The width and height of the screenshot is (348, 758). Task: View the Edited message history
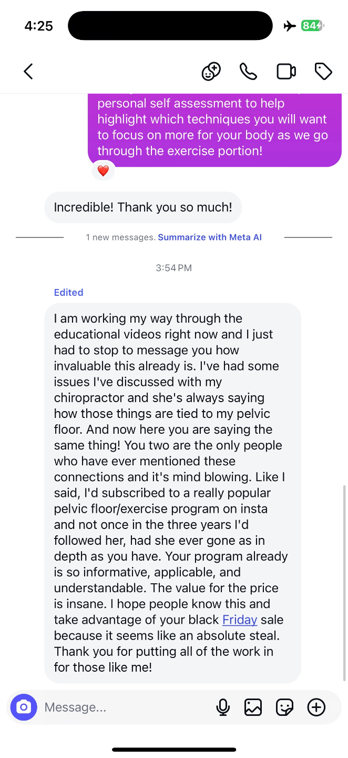[x=68, y=292]
